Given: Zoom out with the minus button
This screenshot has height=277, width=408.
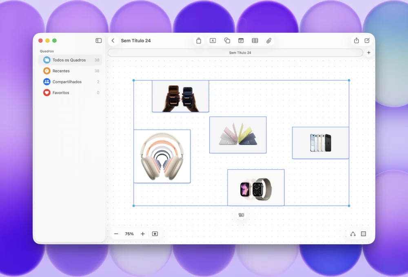Looking at the screenshot, I should coord(116,234).
